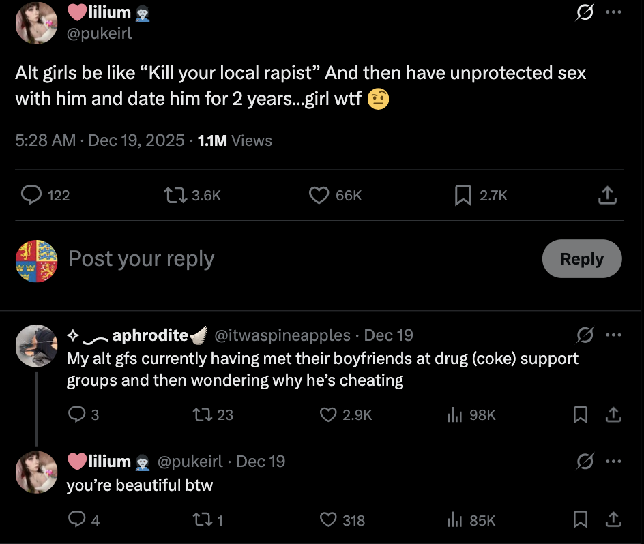Open more options on aphrodite's reply

[614, 335]
